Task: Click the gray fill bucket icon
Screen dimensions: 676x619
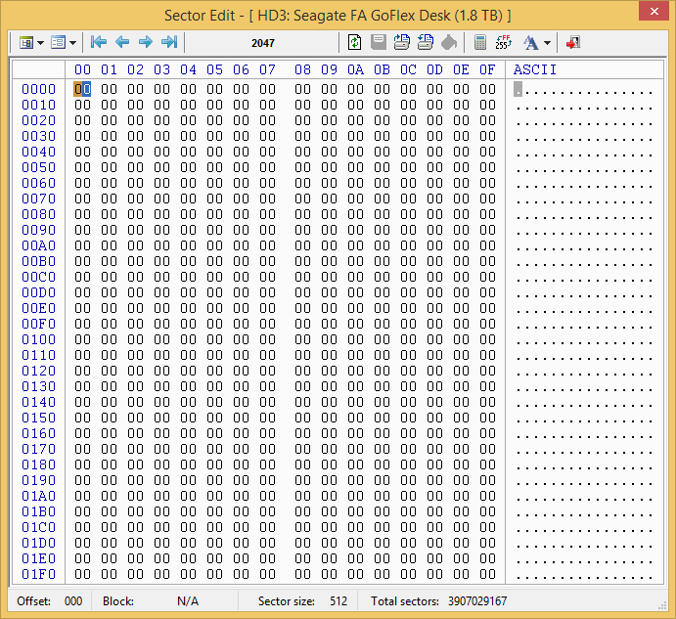Action: 449,43
